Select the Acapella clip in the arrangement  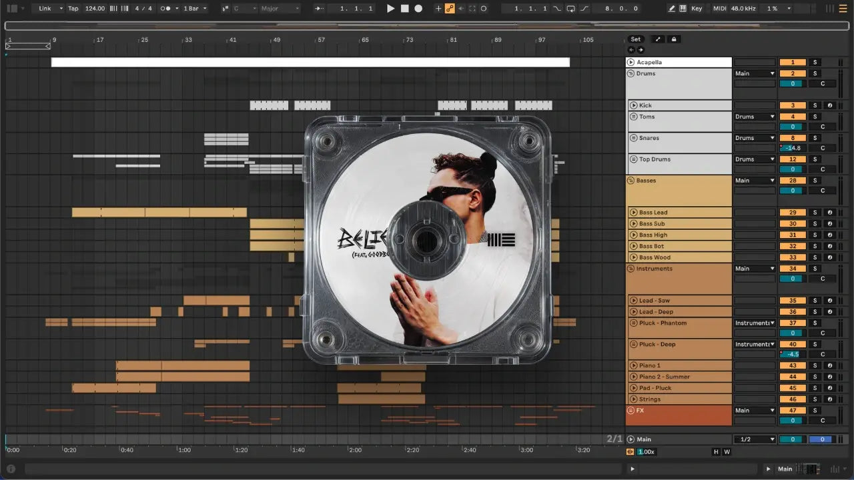[310, 62]
